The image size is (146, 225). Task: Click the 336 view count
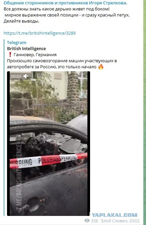pyautogui.click(x=94, y=221)
